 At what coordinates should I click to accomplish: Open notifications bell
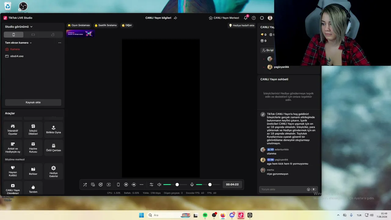coord(246,18)
